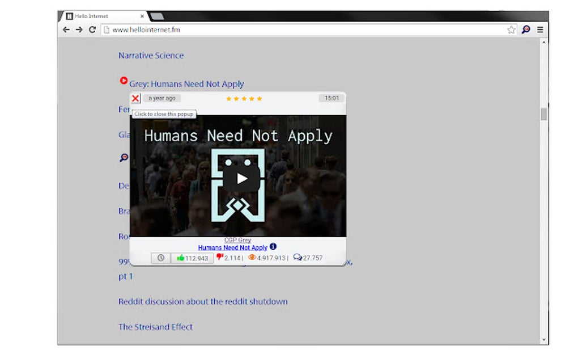Viewport: 578px width, 362px height.
Task: Play the Humans Need Not Apply video
Action: click(242, 179)
